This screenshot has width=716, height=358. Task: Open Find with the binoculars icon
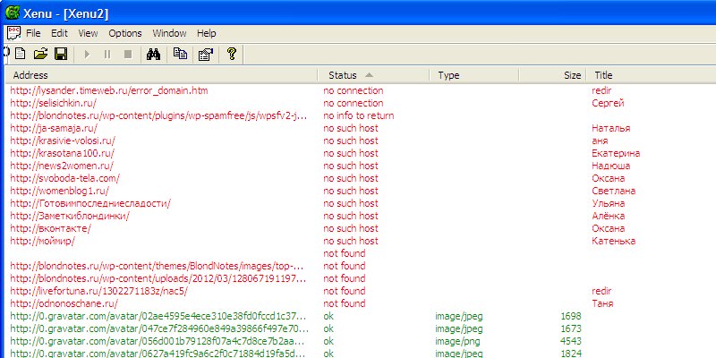click(153, 54)
